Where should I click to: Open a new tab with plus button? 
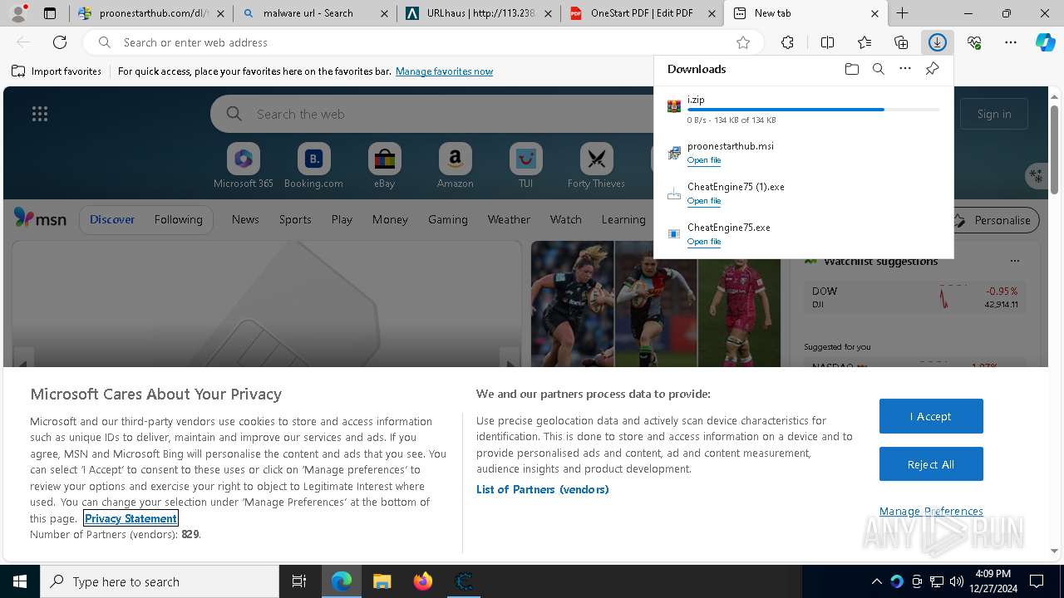[902, 13]
